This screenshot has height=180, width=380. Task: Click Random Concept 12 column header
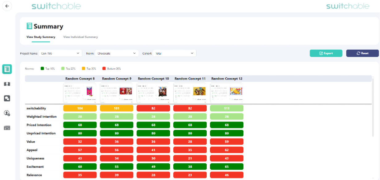(227, 79)
